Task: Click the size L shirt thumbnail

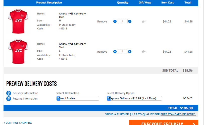Action: [18, 51]
